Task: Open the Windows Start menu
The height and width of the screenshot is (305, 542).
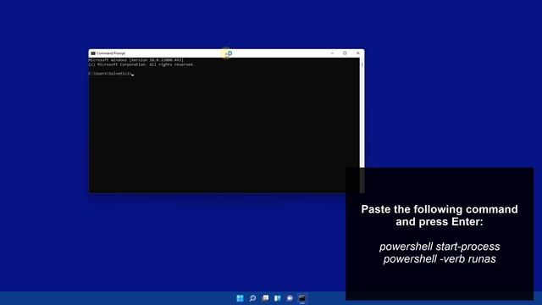Action: pyautogui.click(x=240, y=298)
